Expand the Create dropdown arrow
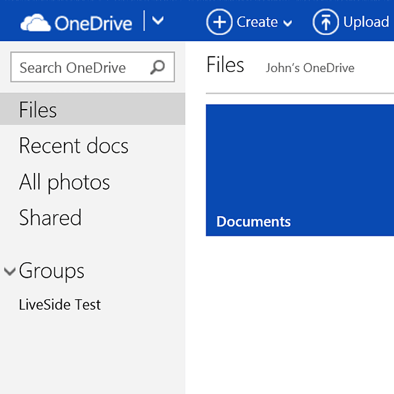Viewport: 394px width, 394px height. click(x=287, y=23)
